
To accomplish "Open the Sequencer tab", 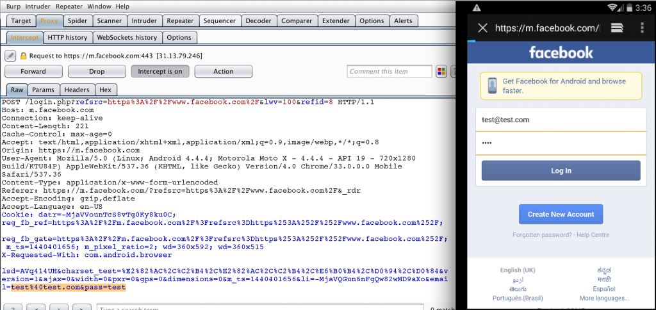I will click(220, 20).
